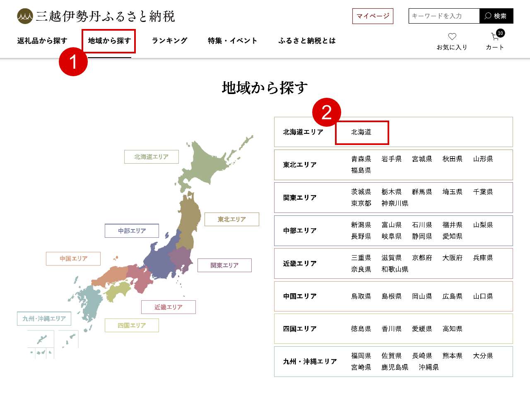530x408 pixels.
Task: Click the 北海道エリア label on the map
Action: coord(151,157)
